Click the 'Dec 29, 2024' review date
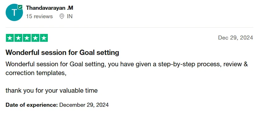This screenshot has width=258, height=114. click(x=235, y=38)
